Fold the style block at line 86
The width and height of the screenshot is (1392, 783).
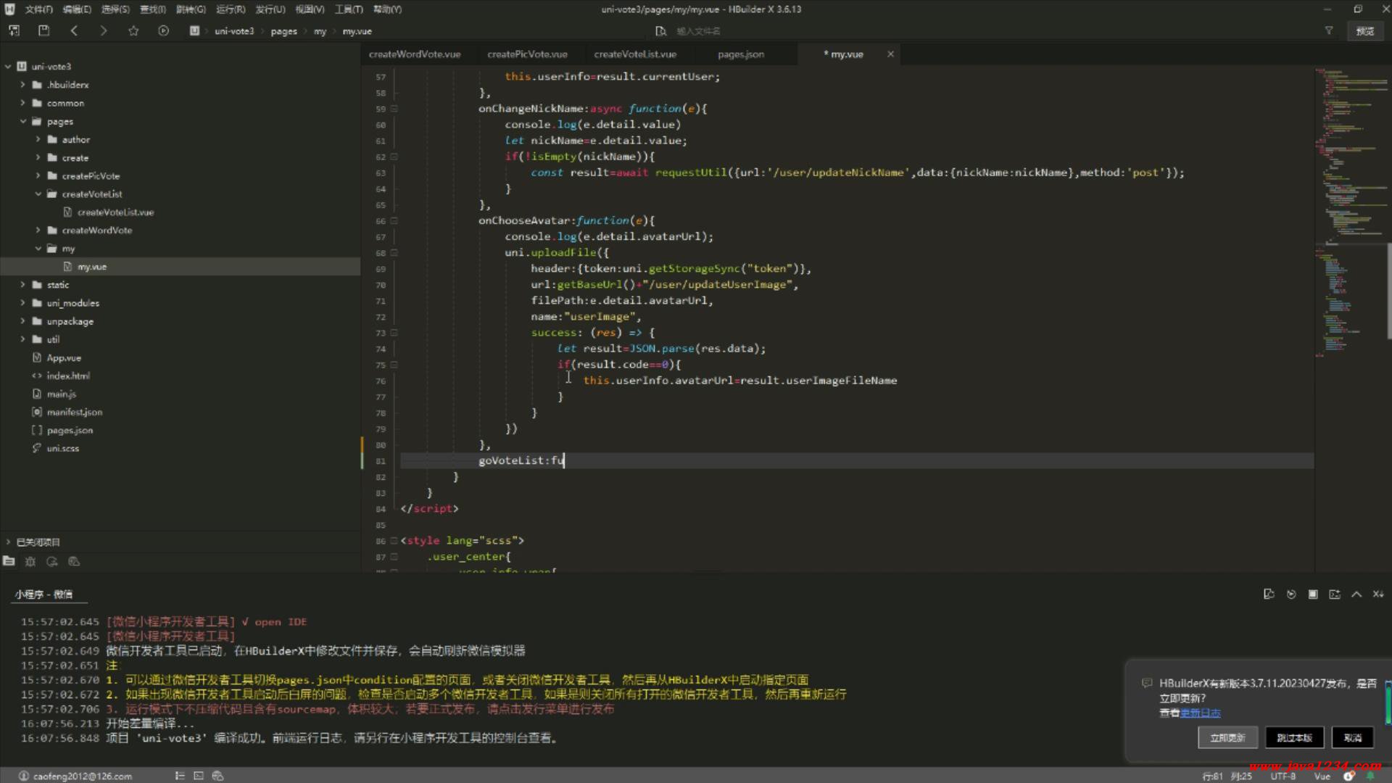(x=394, y=541)
